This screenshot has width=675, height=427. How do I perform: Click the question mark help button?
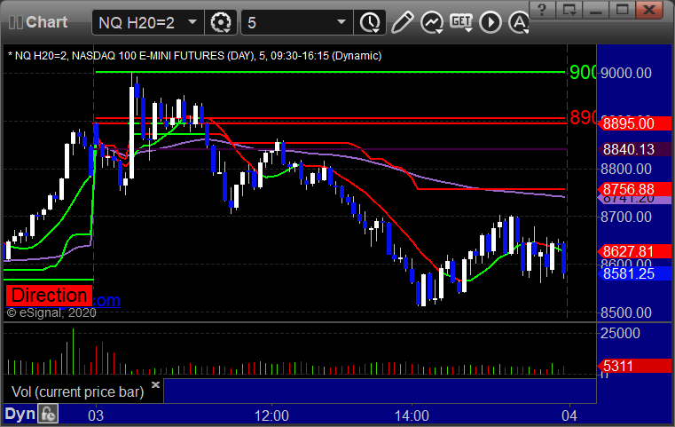click(x=542, y=10)
